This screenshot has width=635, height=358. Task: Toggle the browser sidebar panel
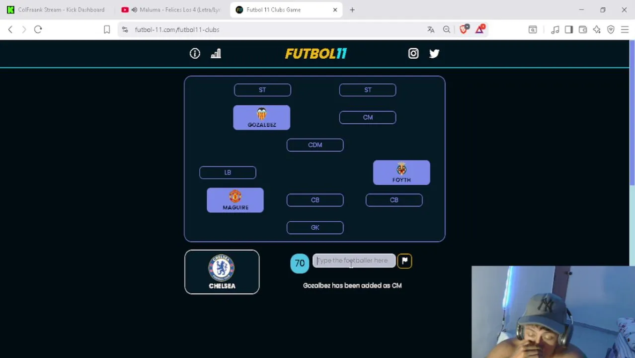coord(569,29)
